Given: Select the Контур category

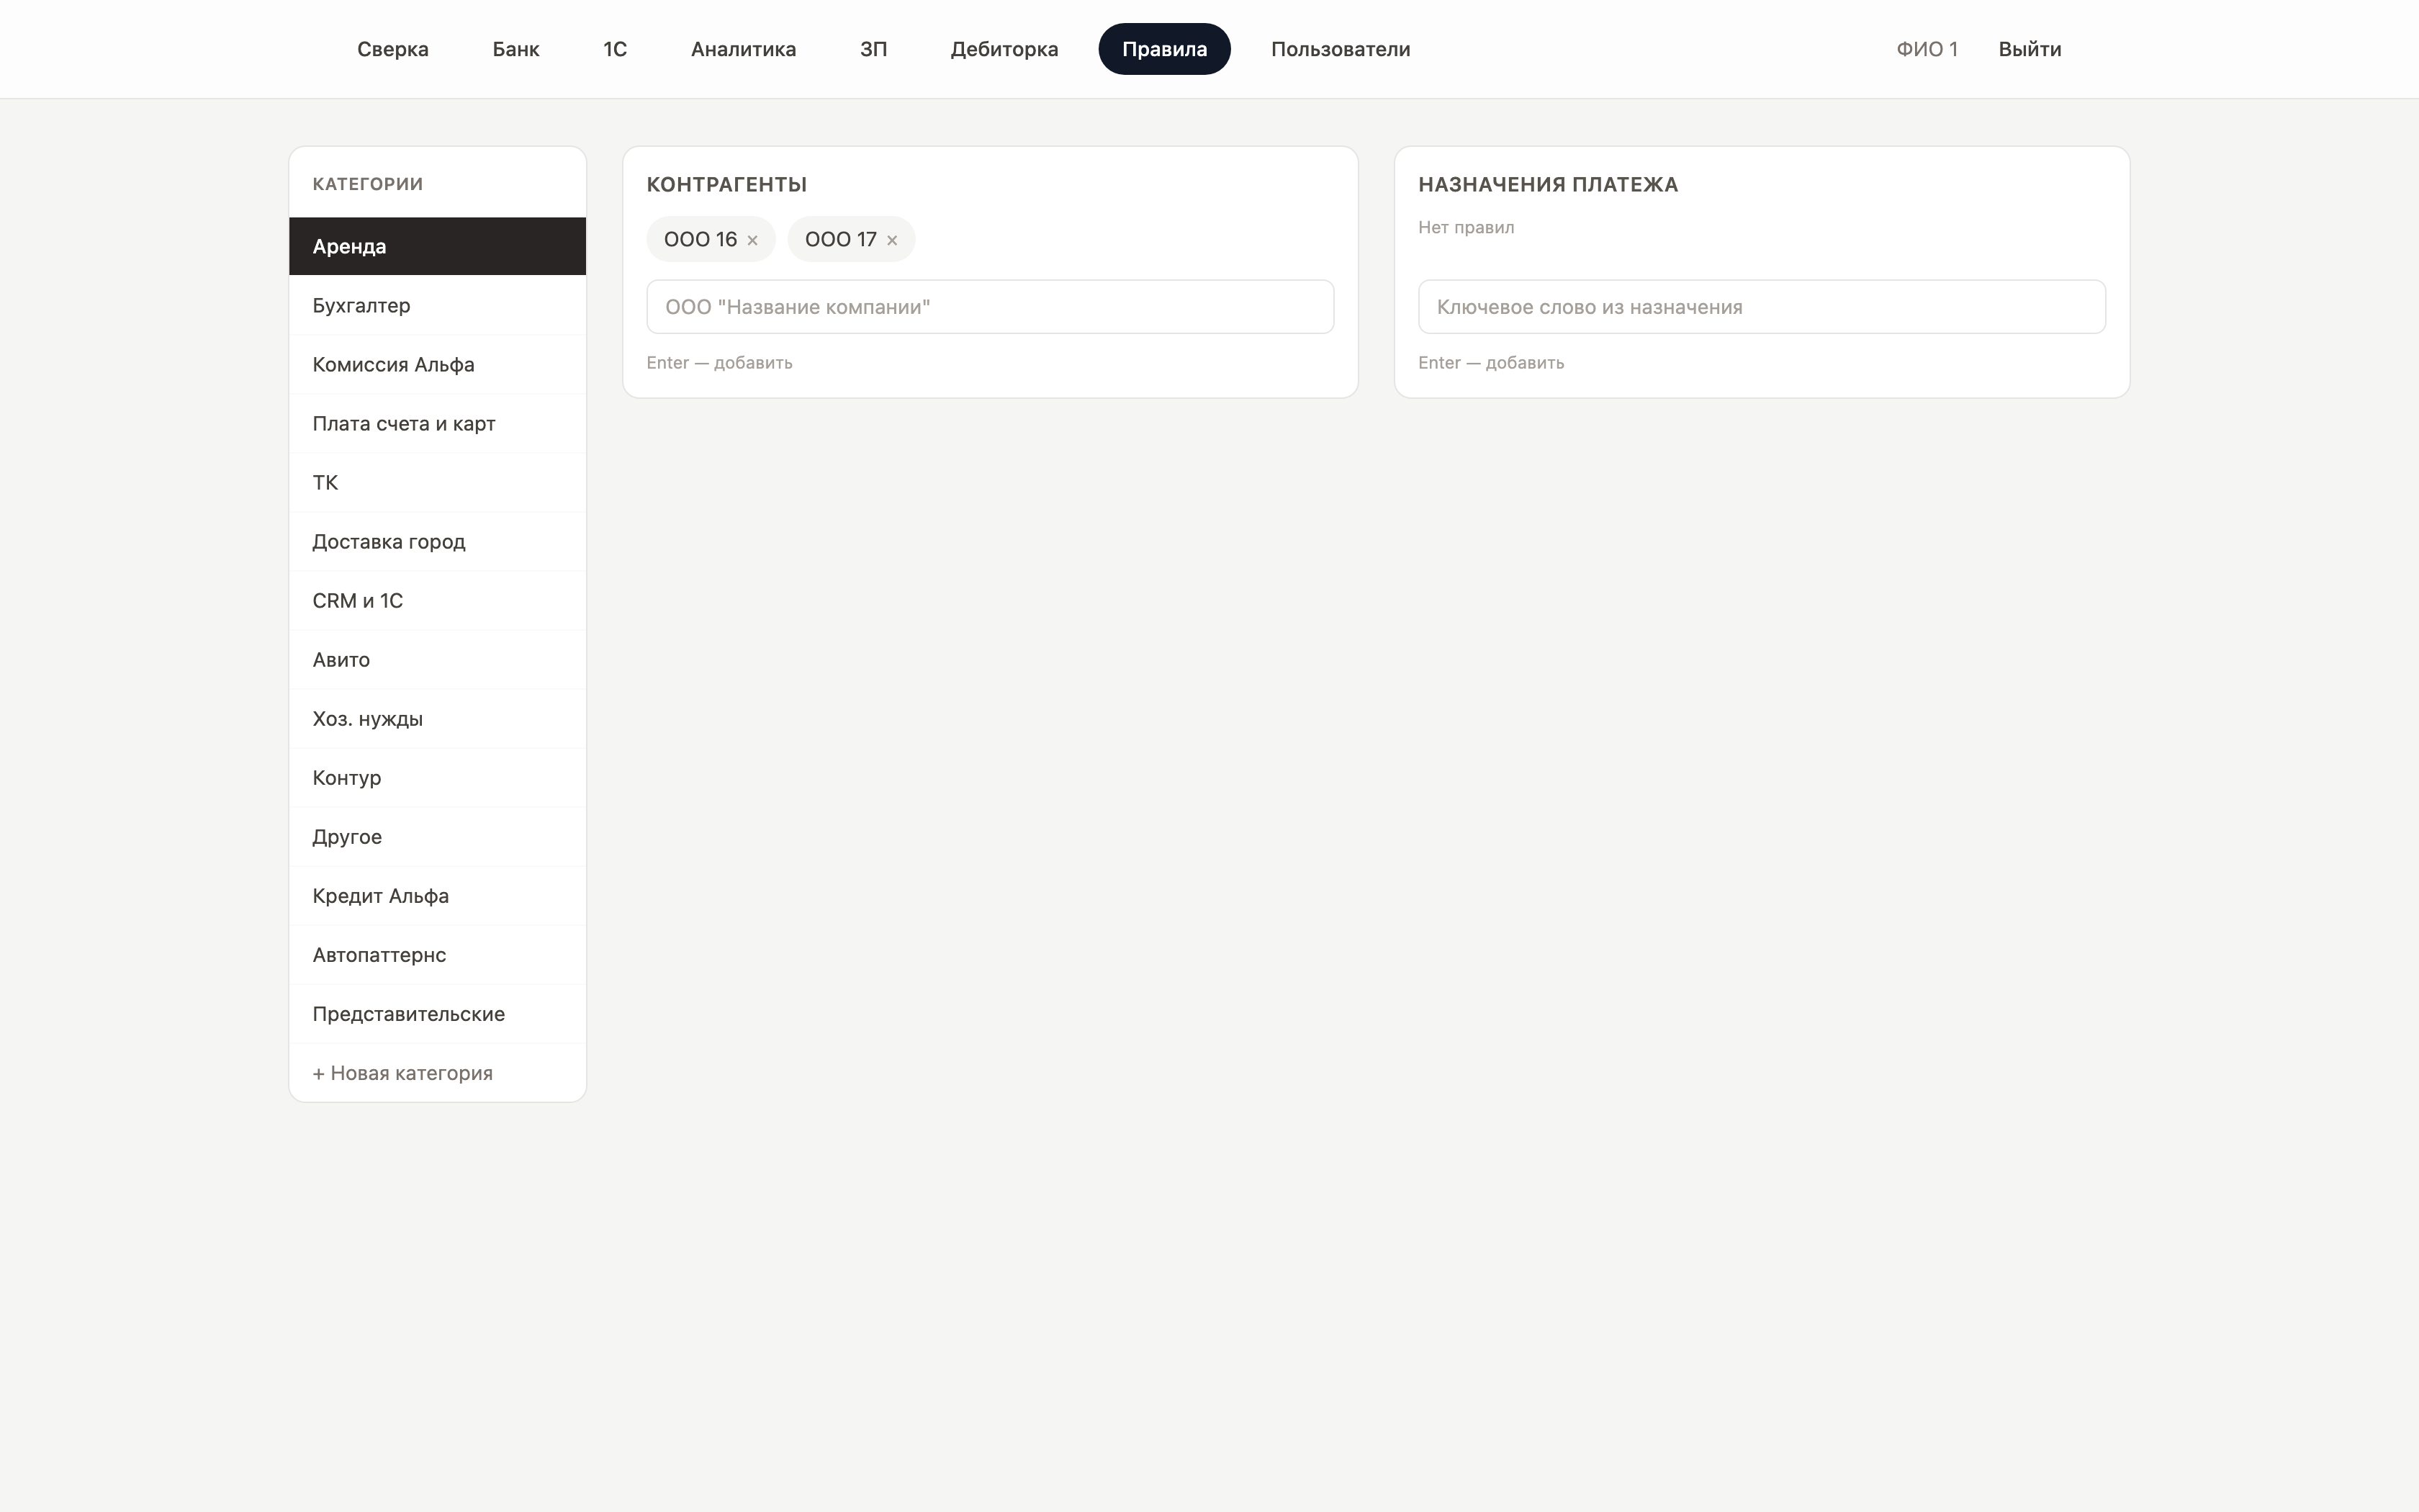Looking at the screenshot, I should (x=438, y=777).
